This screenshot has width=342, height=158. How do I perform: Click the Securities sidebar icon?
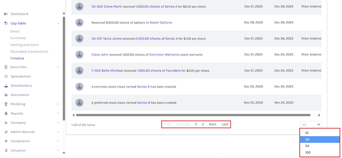click(6, 67)
